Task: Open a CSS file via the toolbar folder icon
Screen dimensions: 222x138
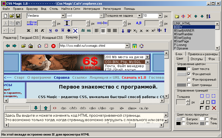Action: click(x=12, y=16)
